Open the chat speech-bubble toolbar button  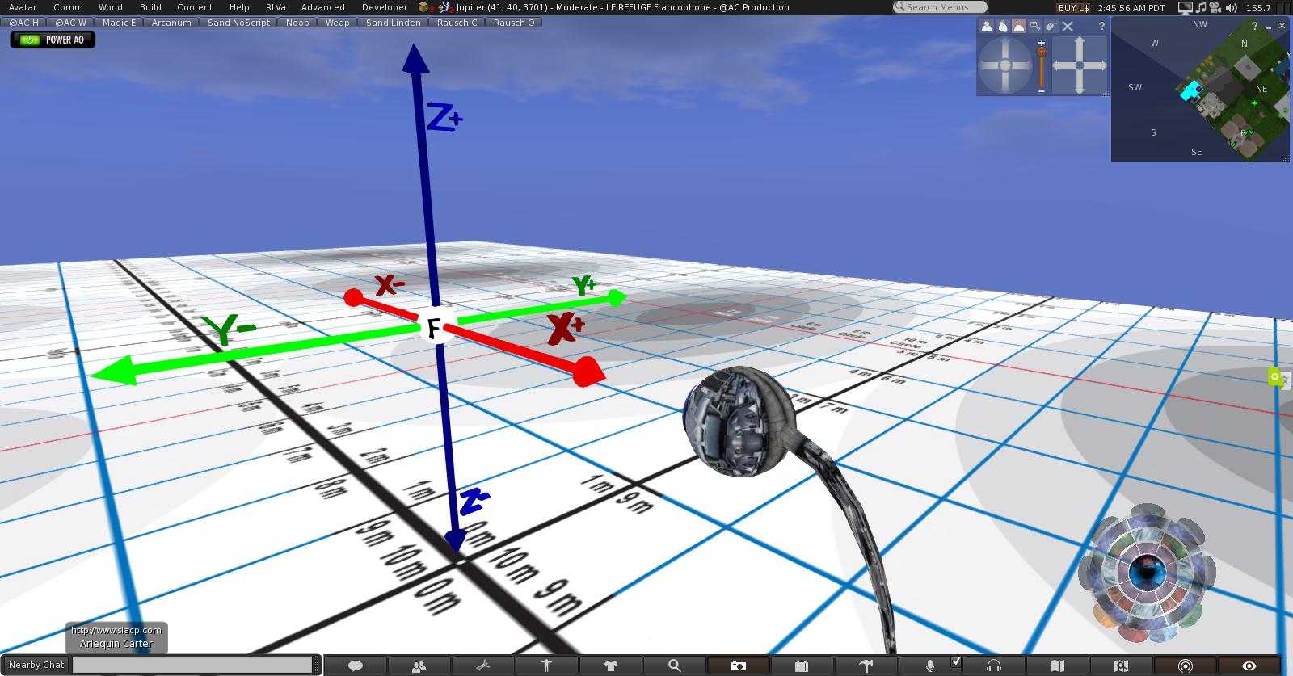tap(355, 666)
